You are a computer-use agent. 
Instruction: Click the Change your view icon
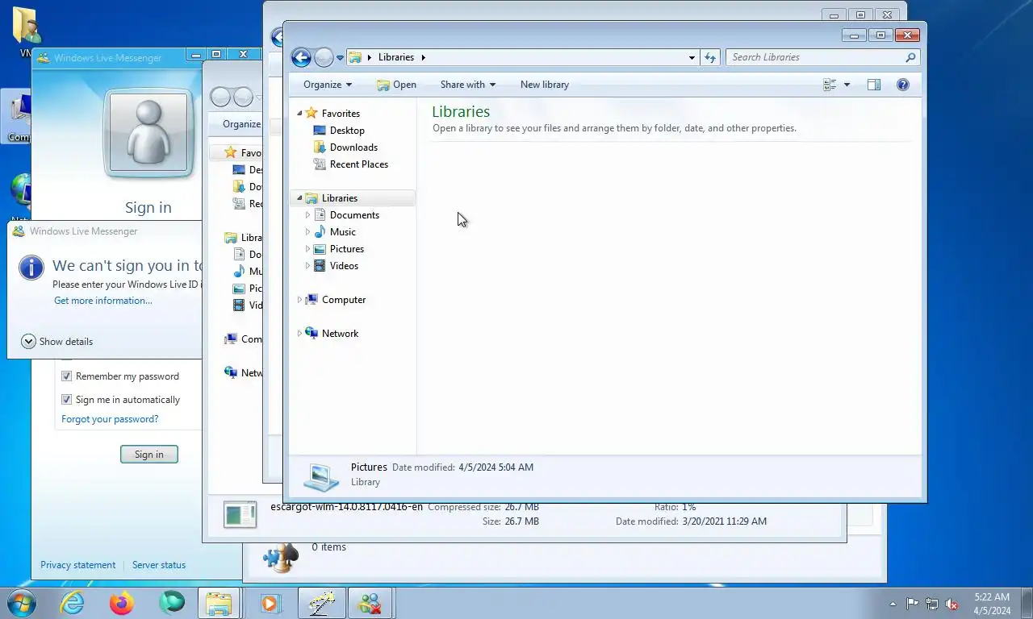pos(830,85)
